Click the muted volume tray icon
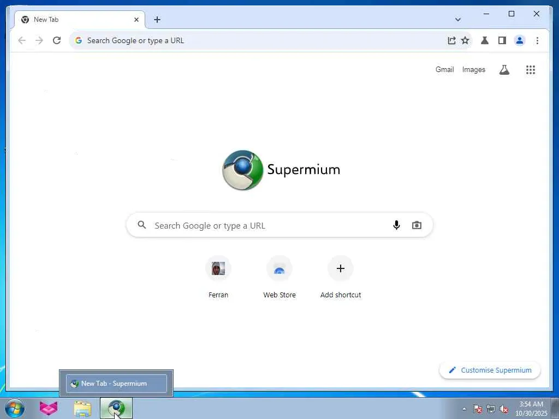This screenshot has height=419, width=559. point(504,409)
